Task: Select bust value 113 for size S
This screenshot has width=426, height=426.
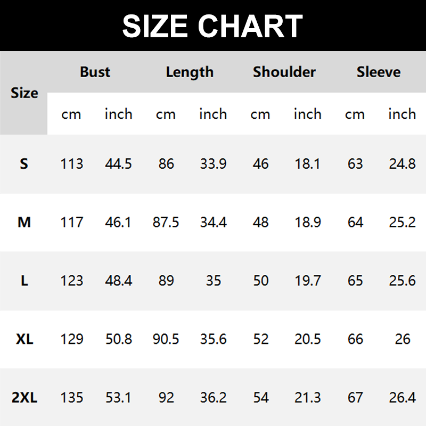Action: 71,163
